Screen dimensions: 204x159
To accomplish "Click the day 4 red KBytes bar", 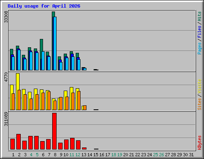I will [30, 143].
